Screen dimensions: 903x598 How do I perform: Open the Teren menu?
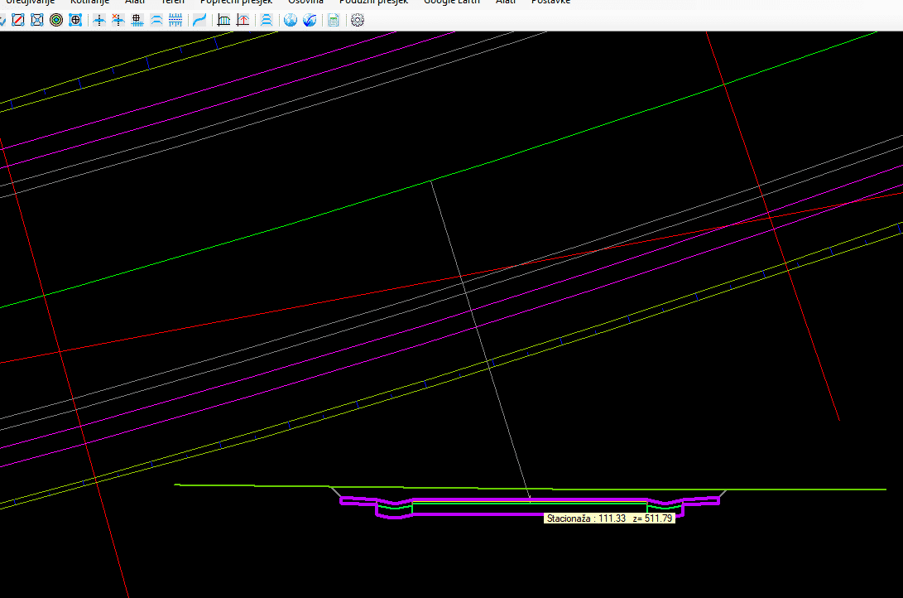[x=173, y=2]
